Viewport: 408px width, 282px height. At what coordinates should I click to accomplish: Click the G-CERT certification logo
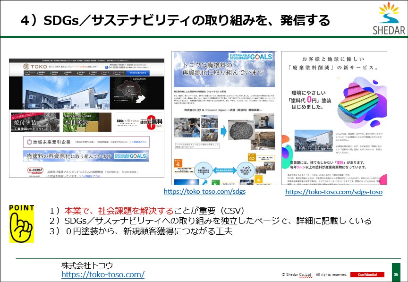pyautogui.click(x=35, y=171)
